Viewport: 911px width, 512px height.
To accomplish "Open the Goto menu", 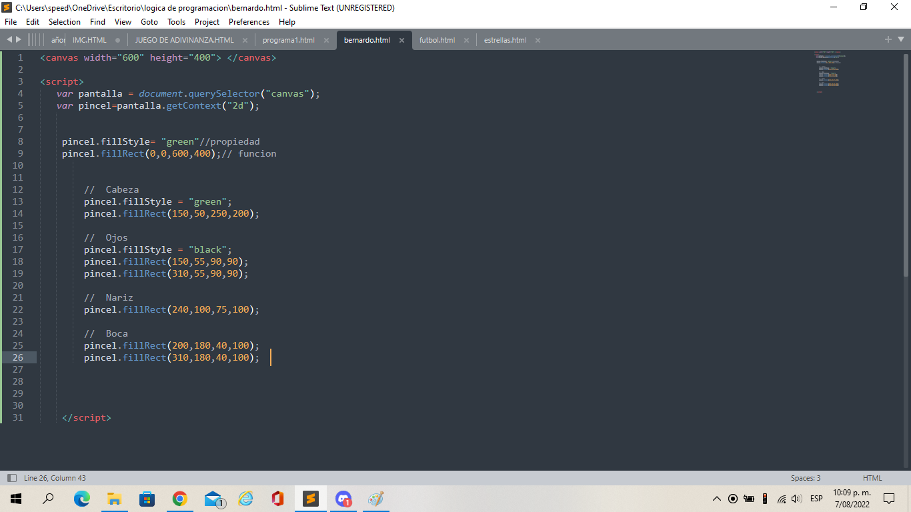I will [x=149, y=22].
